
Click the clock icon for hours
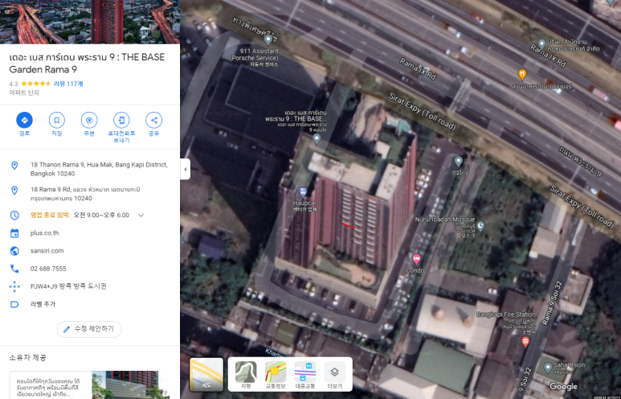coord(14,215)
